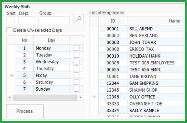This screenshot has width=187, height=123.
Task: Click day number 5 cell
Action: [25, 75]
